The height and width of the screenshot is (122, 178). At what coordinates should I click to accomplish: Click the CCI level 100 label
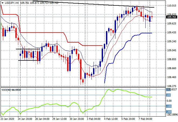pos(168,95)
